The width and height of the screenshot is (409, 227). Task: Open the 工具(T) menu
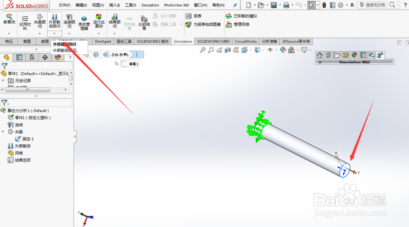pos(130,5)
